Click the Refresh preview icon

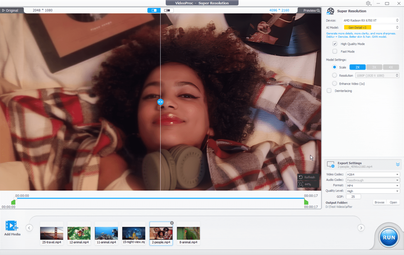click(301, 177)
